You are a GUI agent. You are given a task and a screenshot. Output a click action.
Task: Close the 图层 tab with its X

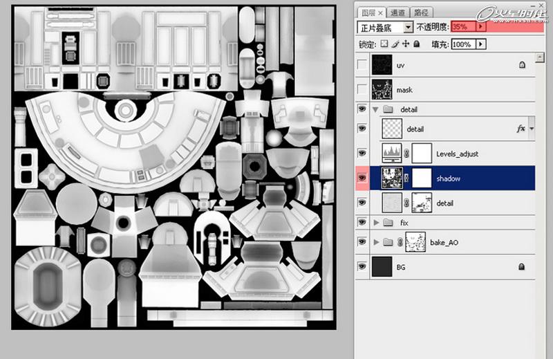381,12
